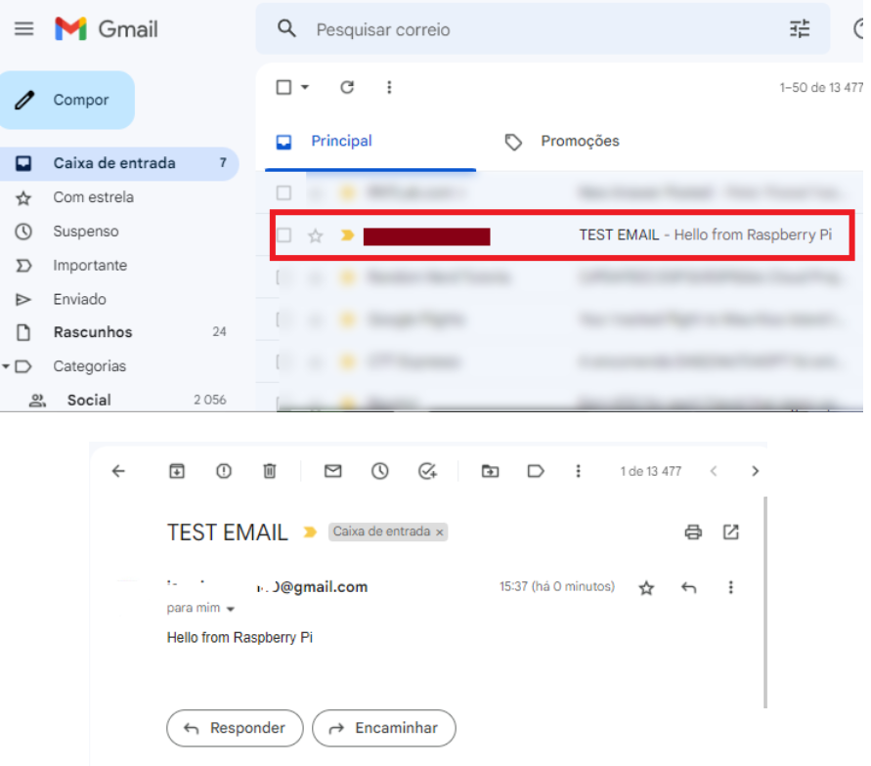Add the open message to tasks
The height and width of the screenshot is (766, 871).
(x=427, y=471)
